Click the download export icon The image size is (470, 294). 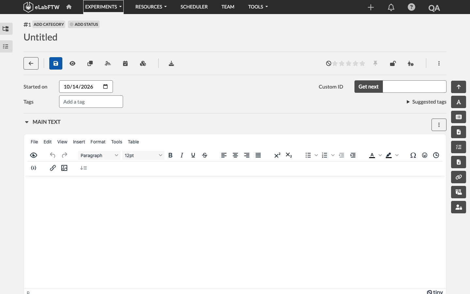click(171, 63)
